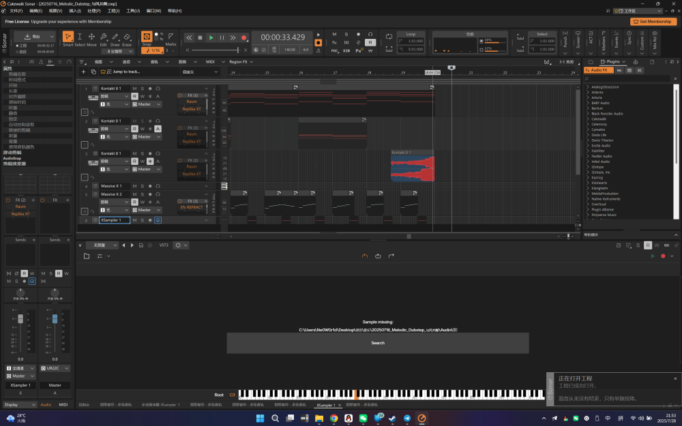
Task: Open Master output dropdown on Massive X 2
Action: pyautogui.click(x=147, y=210)
